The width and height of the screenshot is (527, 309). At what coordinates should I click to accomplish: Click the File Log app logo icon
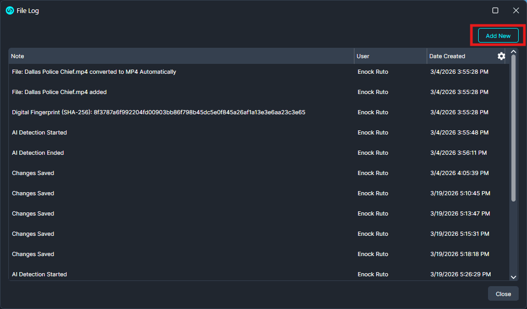coord(9,10)
